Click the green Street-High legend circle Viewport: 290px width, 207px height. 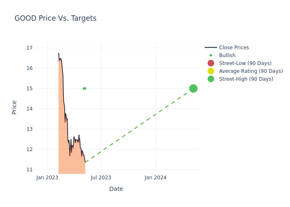[x=211, y=79]
